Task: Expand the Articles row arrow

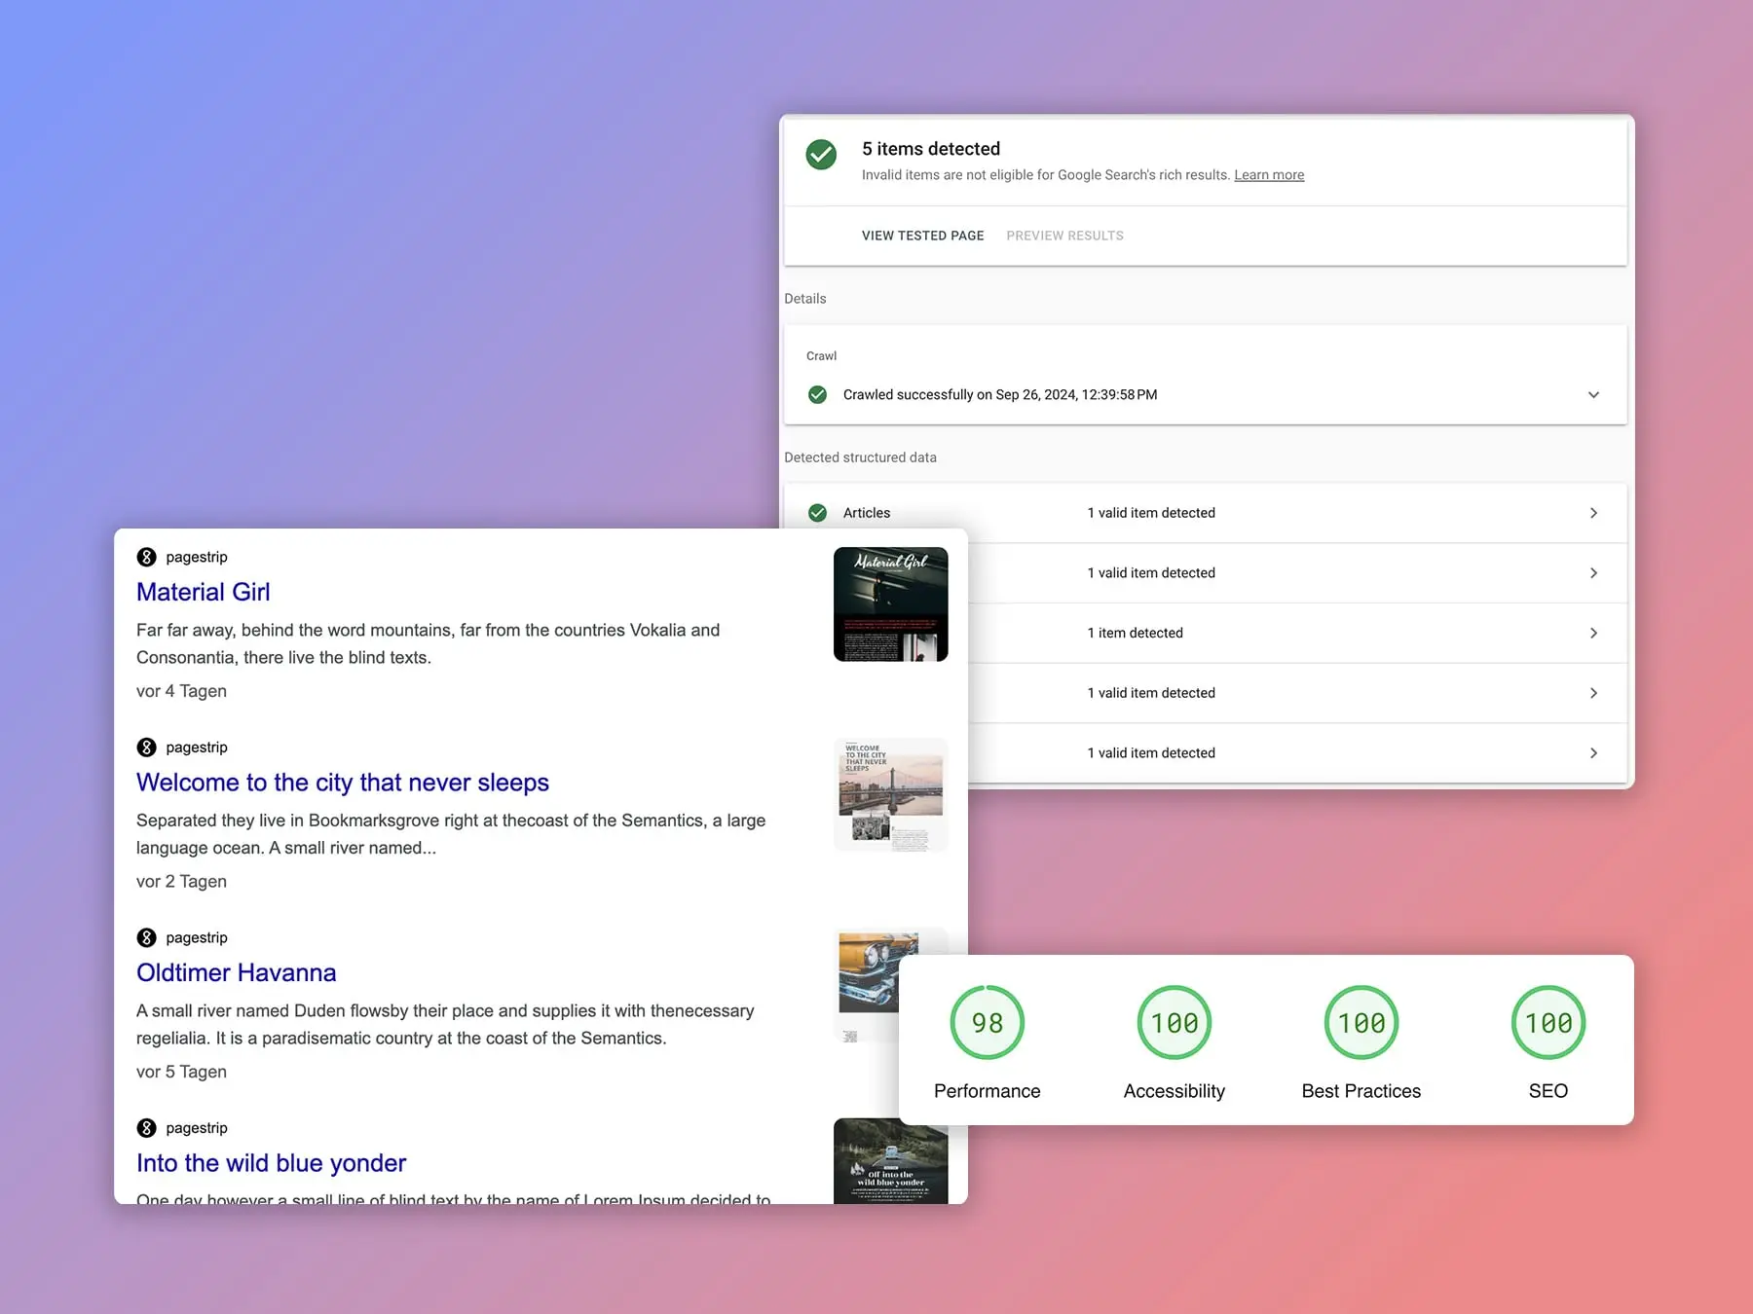Action: click(x=1593, y=513)
